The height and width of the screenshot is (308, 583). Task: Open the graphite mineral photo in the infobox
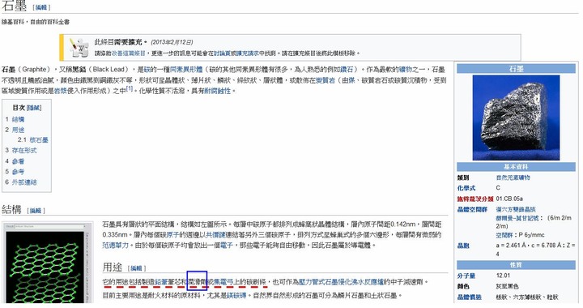[x=516, y=118]
